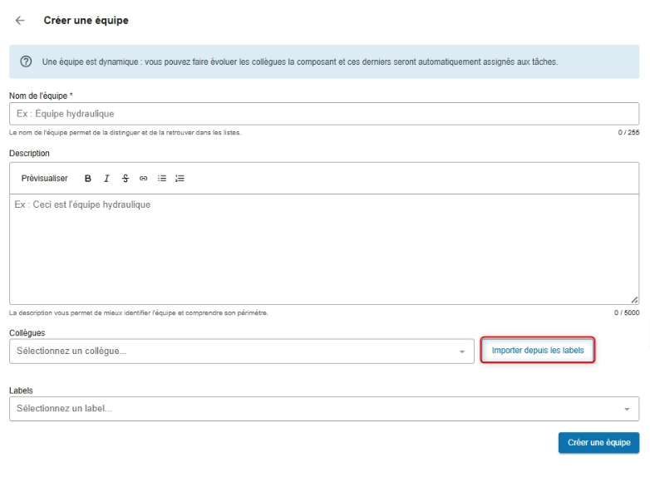Image resolution: width=650 pixels, height=477 pixels.
Task: Click inside the Description text area
Action: pyautogui.click(x=324, y=249)
